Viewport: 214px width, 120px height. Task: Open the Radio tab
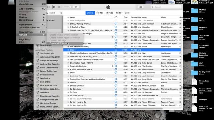click(x=119, y=13)
